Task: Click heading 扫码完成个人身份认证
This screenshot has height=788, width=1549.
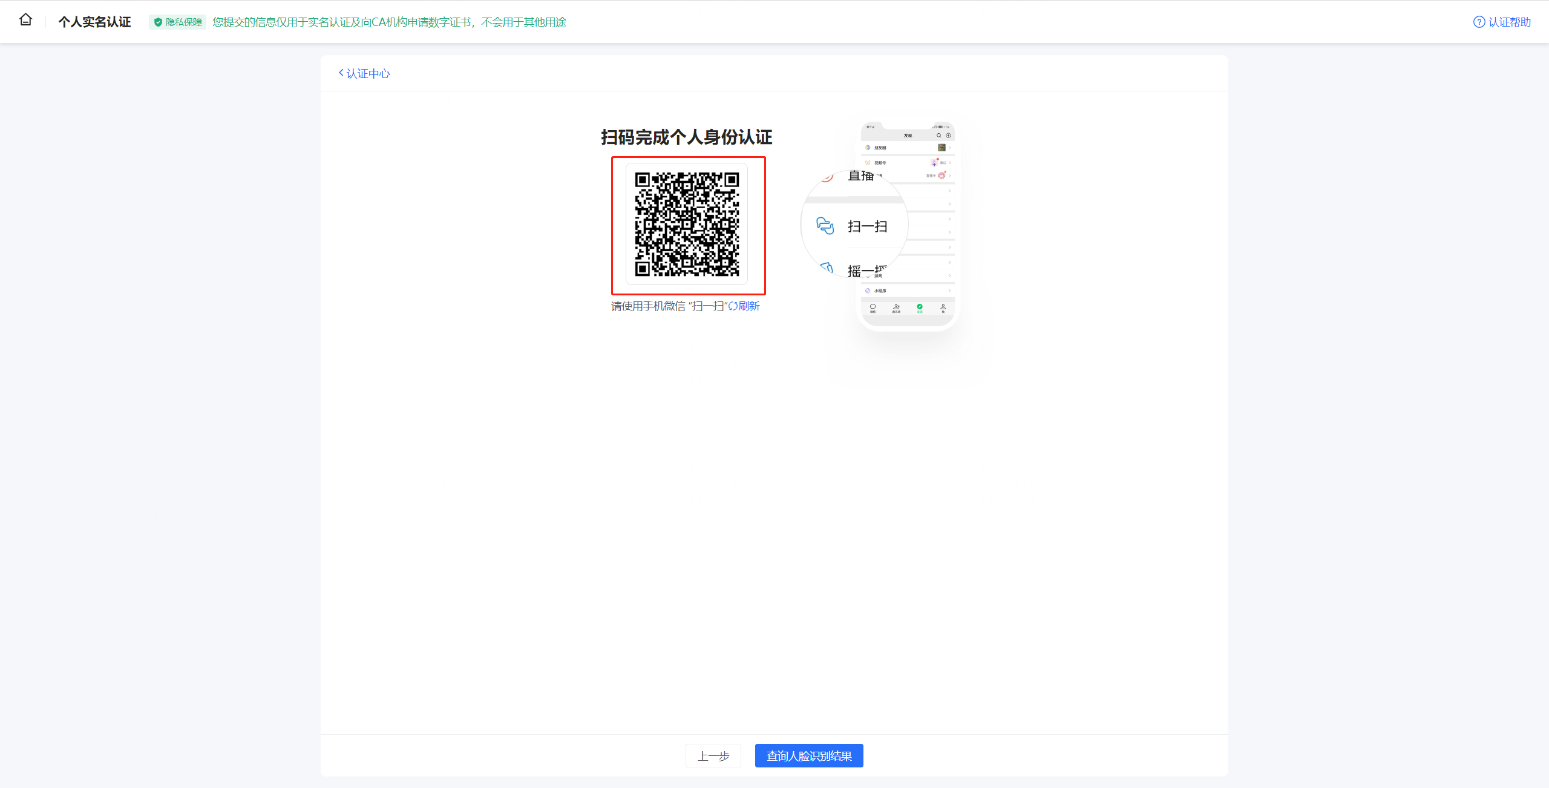Action: point(687,137)
